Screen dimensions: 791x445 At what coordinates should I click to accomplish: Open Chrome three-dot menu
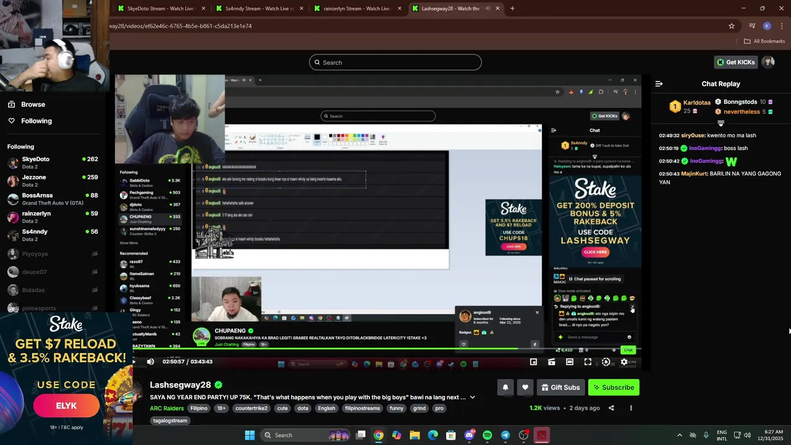780,26
